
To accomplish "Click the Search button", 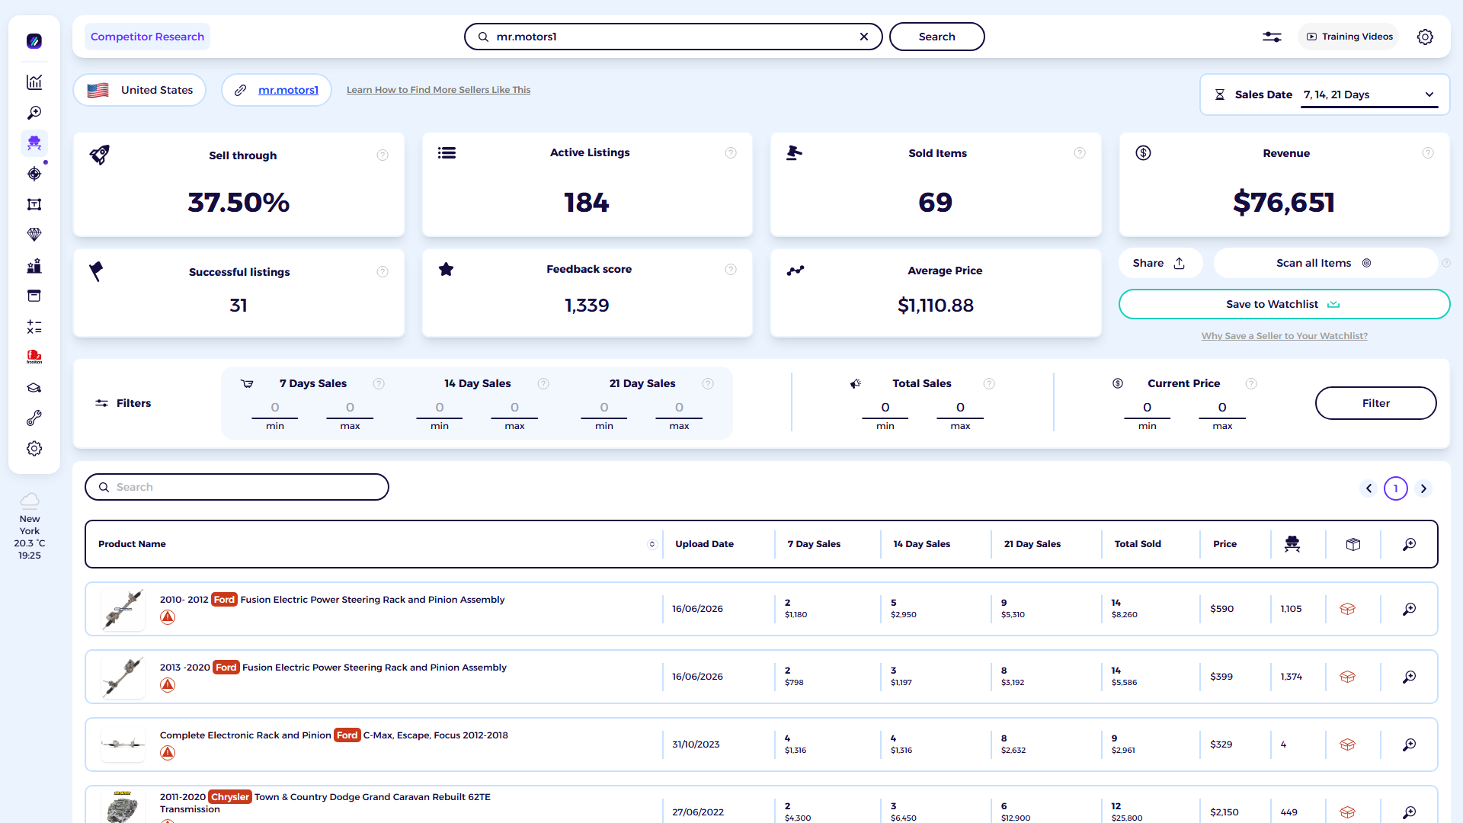I will [x=936, y=37].
